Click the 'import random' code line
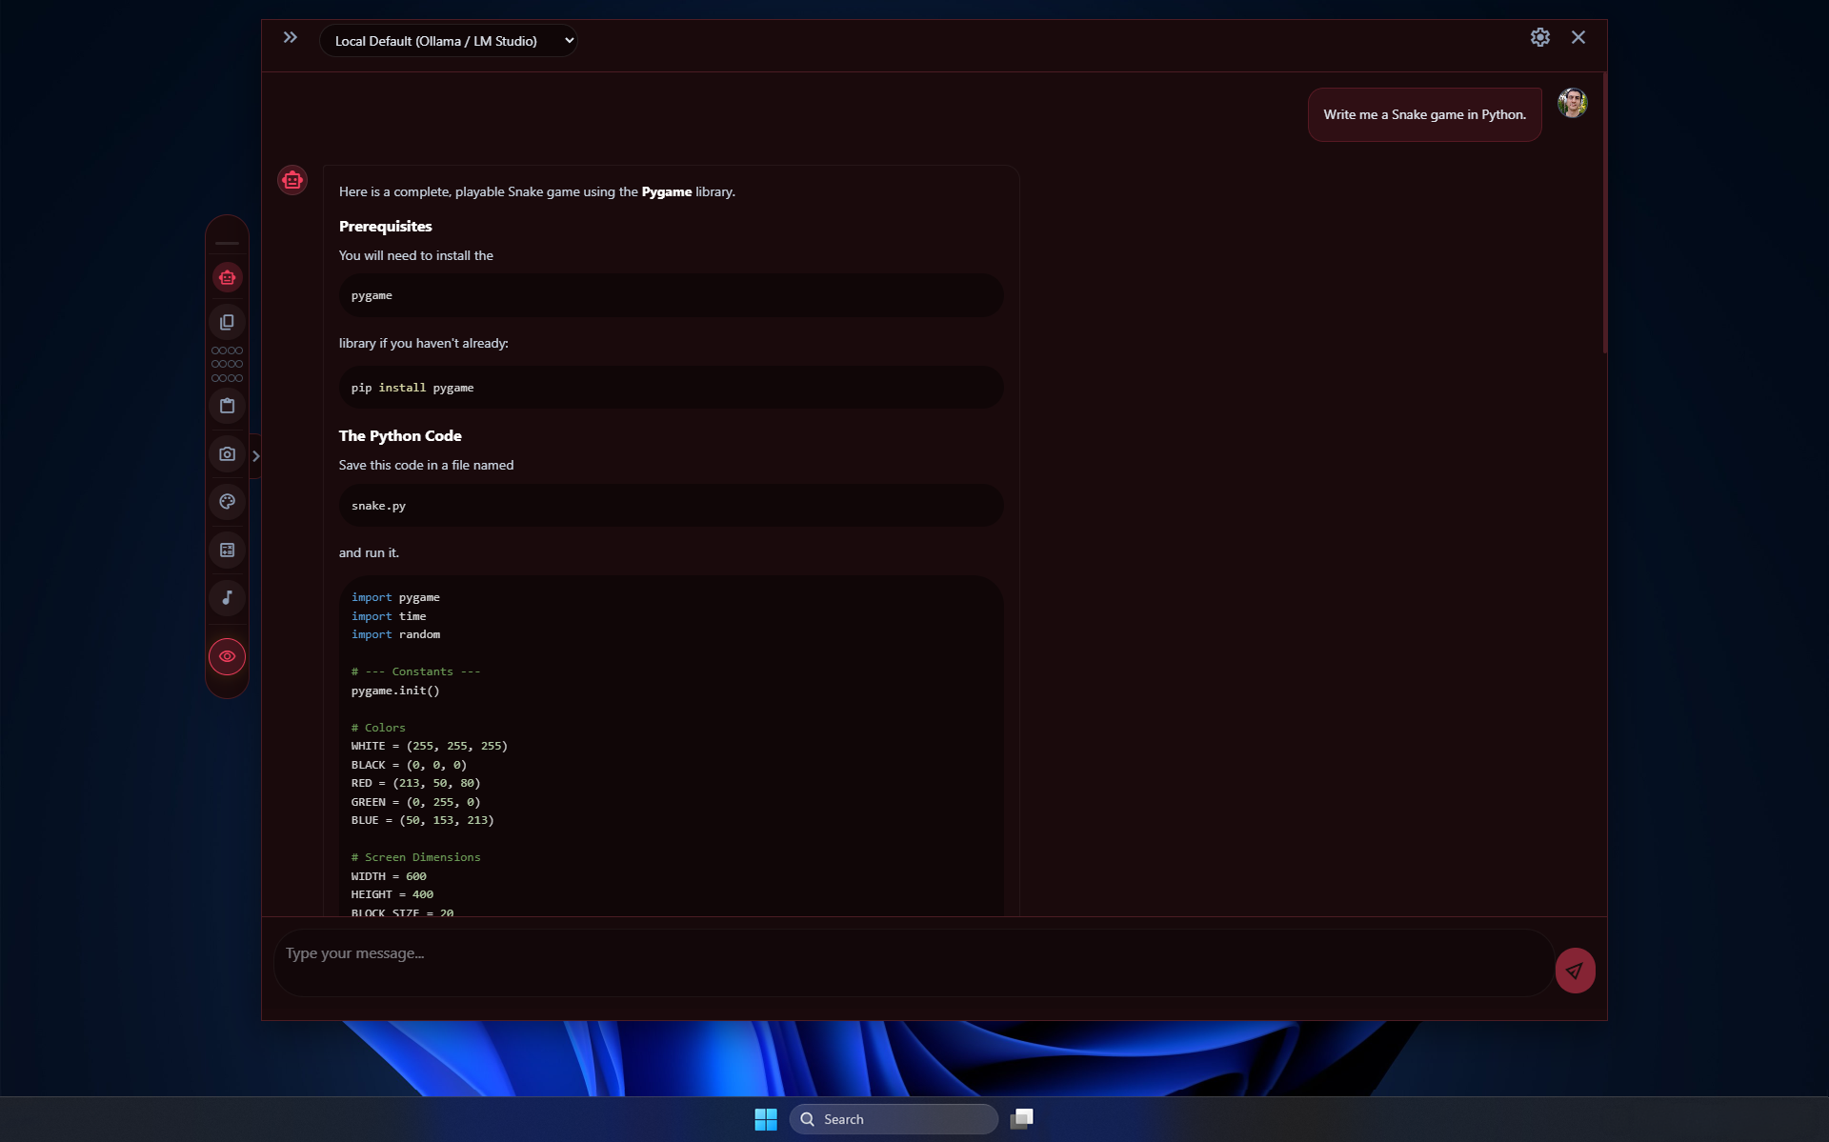 click(x=395, y=634)
